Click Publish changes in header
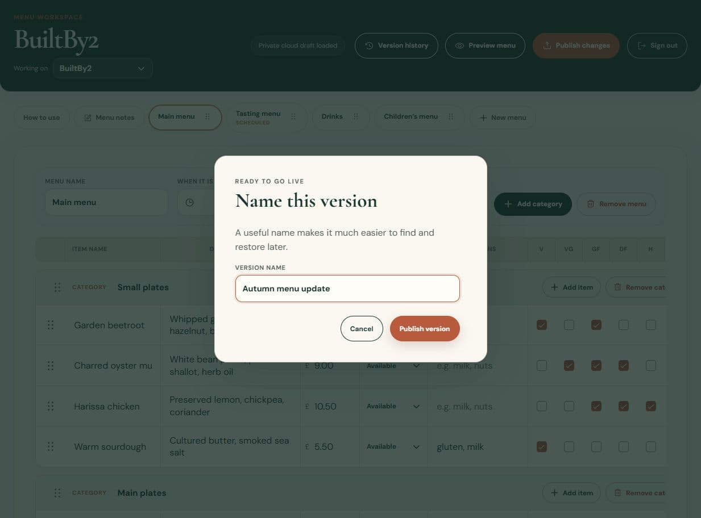 [x=576, y=45]
